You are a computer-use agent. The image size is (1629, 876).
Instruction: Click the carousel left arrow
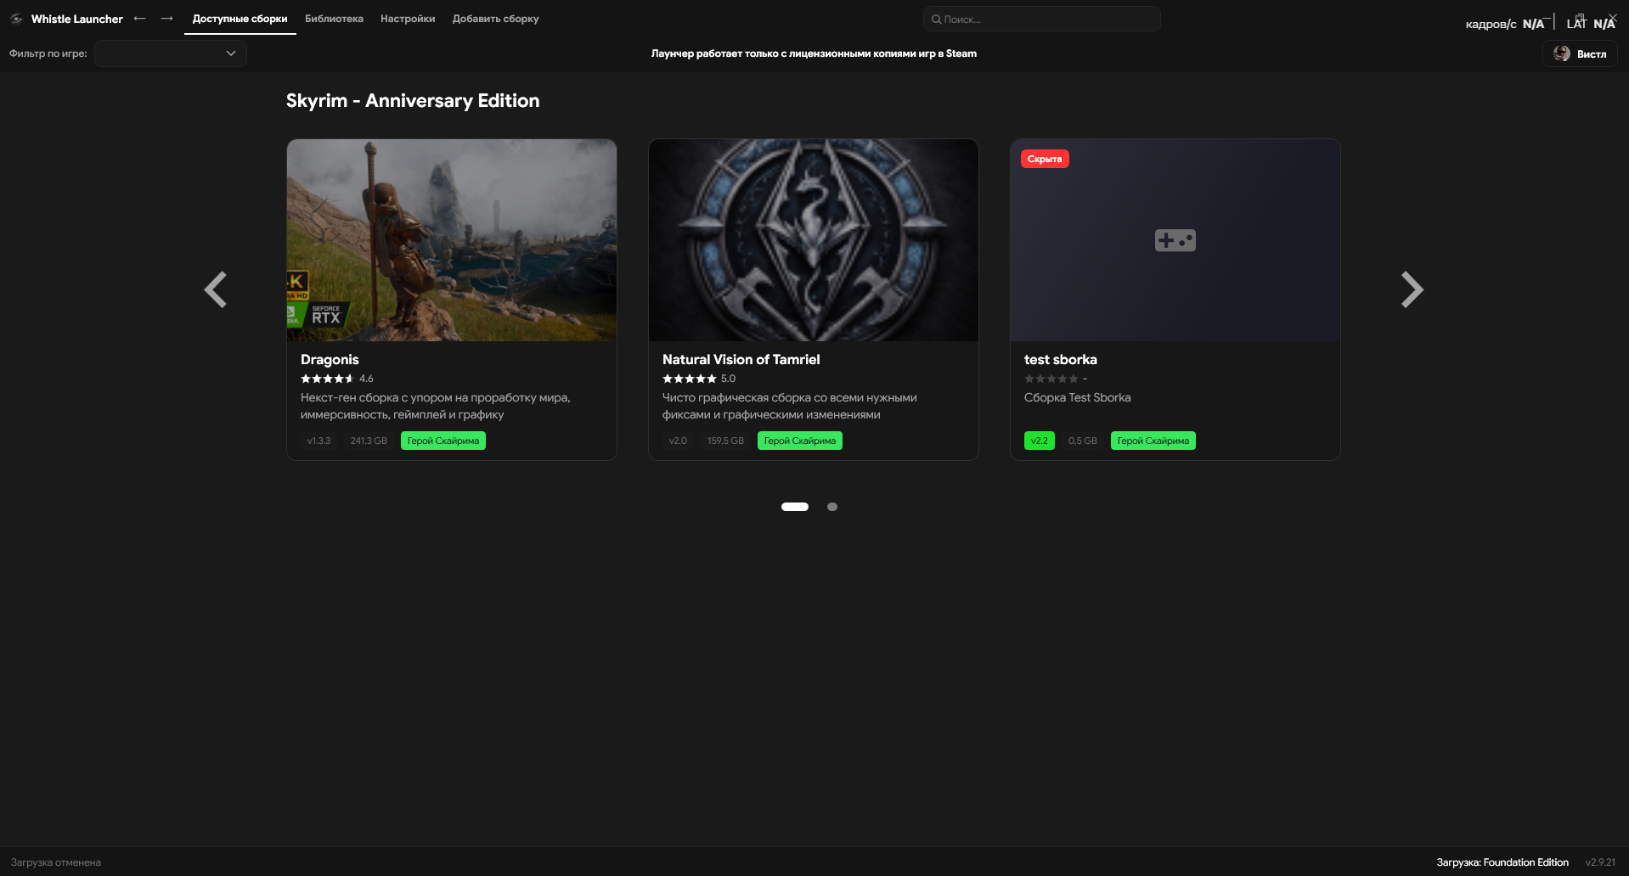217,289
